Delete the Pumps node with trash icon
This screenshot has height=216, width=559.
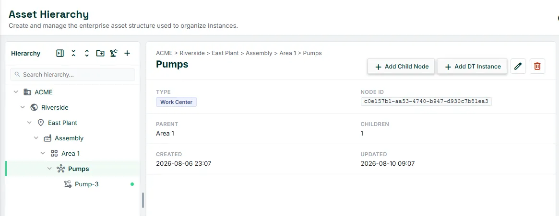[537, 66]
